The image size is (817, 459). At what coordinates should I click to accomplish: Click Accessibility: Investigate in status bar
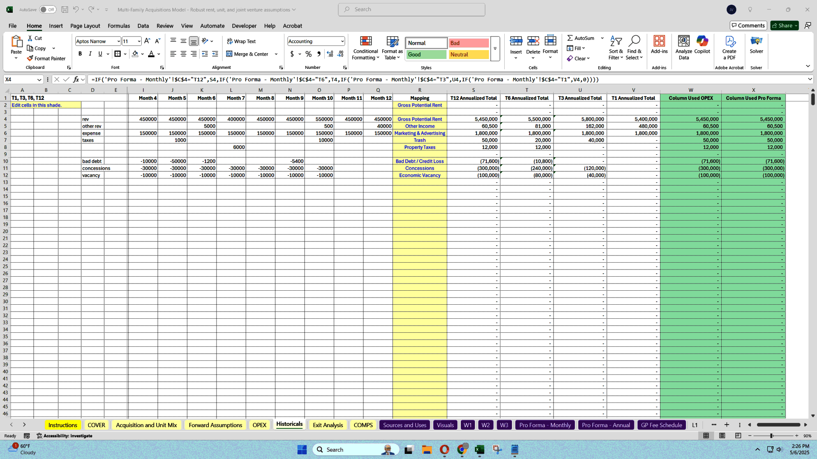(x=65, y=436)
